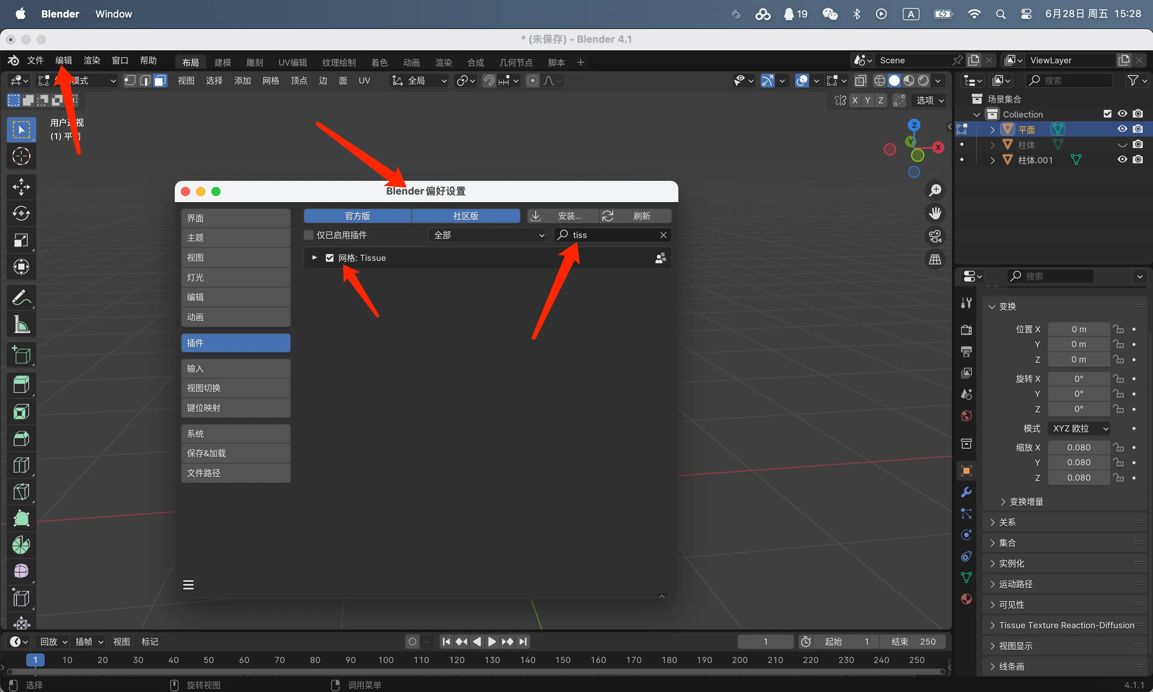Expand the 网格: Tissue add-on details

point(315,258)
